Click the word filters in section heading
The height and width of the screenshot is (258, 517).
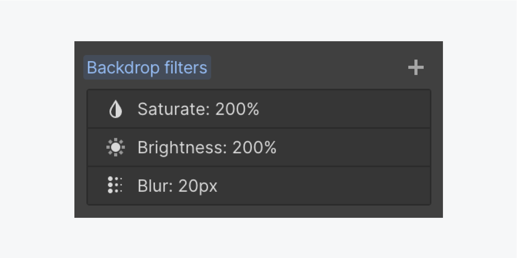[x=186, y=68]
